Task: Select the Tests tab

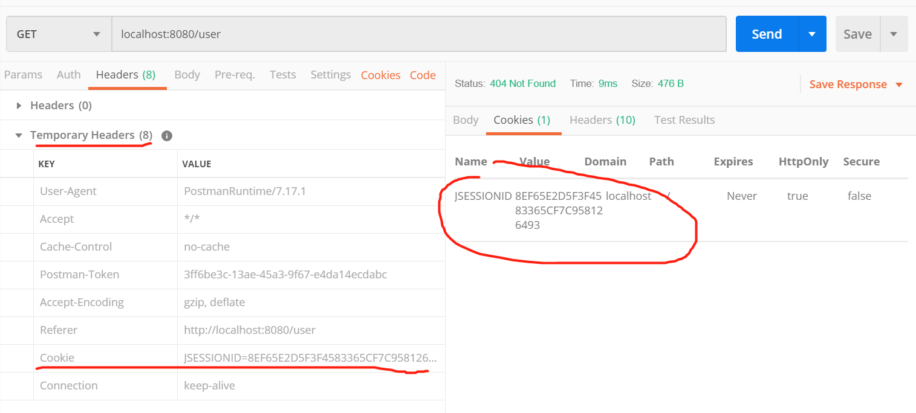Action: pyautogui.click(x=282, y=75)
